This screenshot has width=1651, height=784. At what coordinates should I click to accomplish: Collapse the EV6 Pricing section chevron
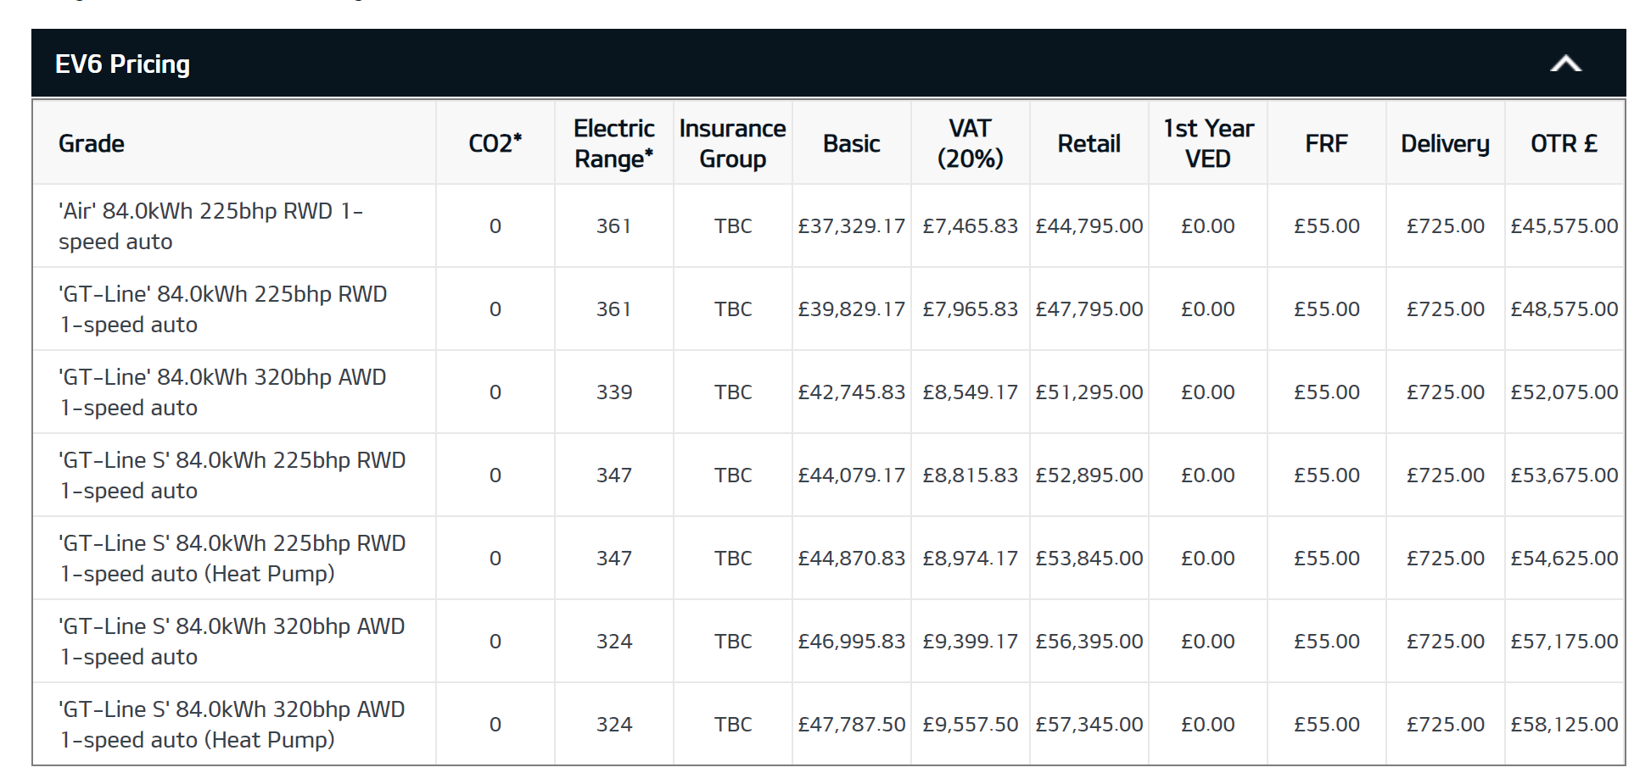1565,64
